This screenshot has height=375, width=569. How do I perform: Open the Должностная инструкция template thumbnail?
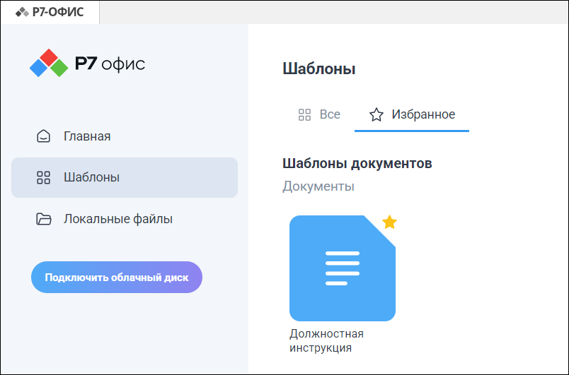[343, 268]
